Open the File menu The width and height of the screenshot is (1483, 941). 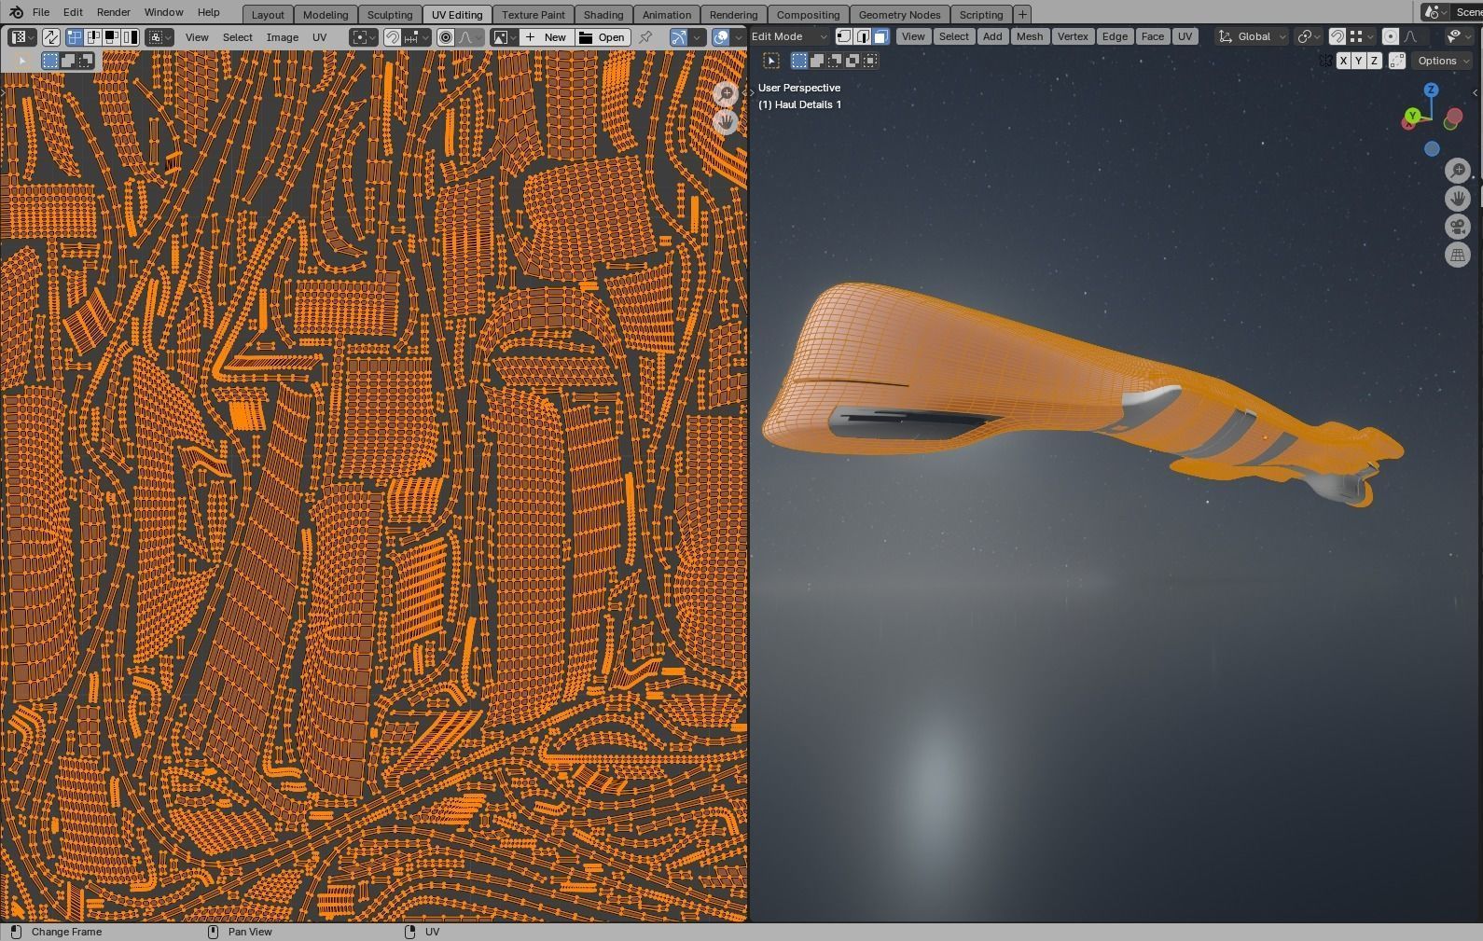[41, 12]
